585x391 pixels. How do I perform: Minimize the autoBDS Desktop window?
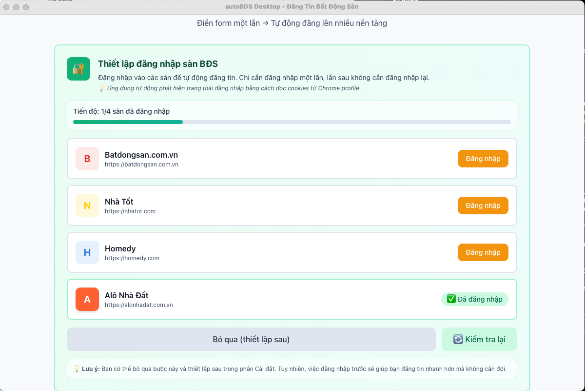coord(16,7)
